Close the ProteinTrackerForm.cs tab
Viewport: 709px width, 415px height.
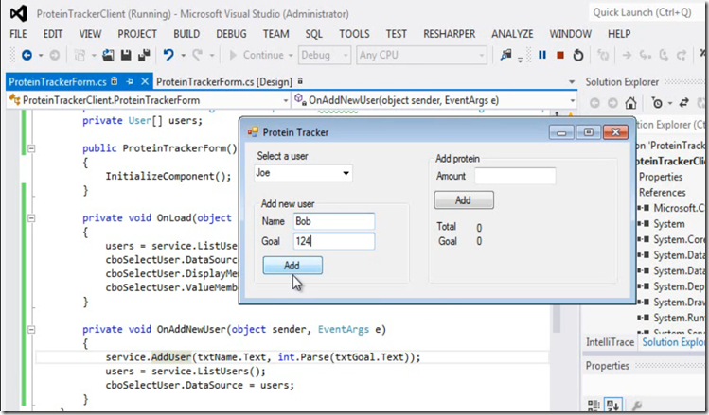(x=145, y=81)
